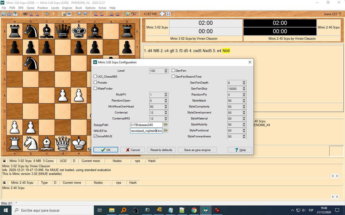Screen dimensions: 345x215
Task: Click the double-arrow forward toolbar icon
Action: [47, 14]
